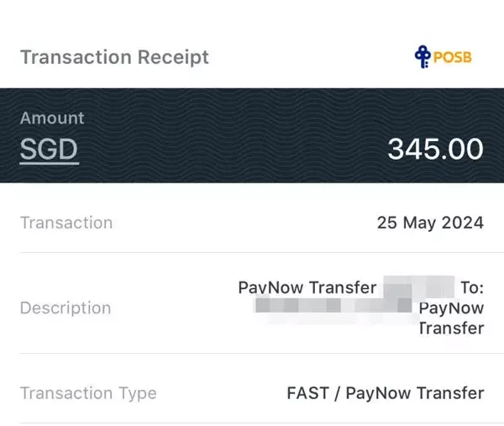Select the FAST / PayNow Transfer value
The height and width of the screenshot is (426, 504).
pos(386,393)
